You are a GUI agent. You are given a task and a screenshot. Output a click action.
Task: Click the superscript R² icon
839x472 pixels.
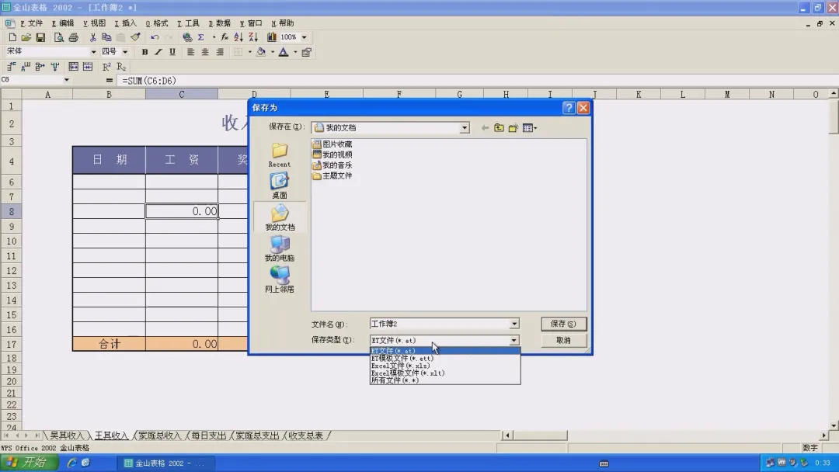pos(106,67)
